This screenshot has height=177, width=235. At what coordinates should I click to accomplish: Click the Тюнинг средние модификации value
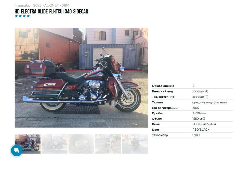(x=210, y=102)
